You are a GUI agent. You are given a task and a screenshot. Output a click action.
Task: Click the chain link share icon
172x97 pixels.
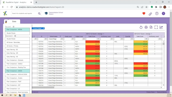(150, 14)
